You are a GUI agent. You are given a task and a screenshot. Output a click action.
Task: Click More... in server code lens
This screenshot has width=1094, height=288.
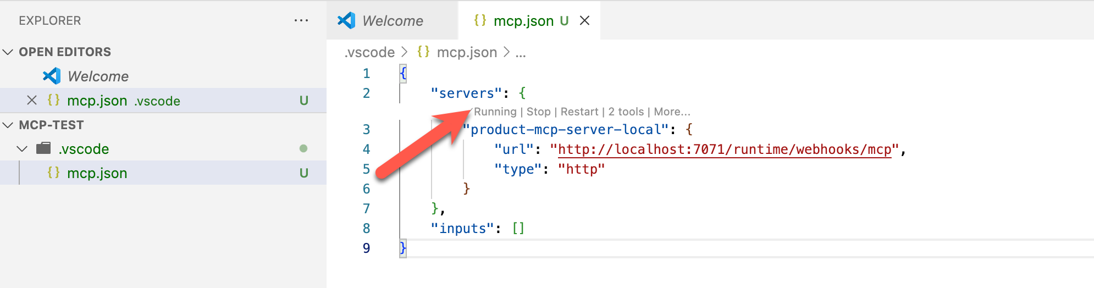tap(672, 112)
